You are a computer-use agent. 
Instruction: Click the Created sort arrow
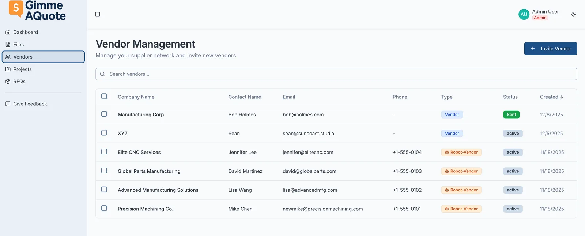pyautogui.click(x=562, y=97)
